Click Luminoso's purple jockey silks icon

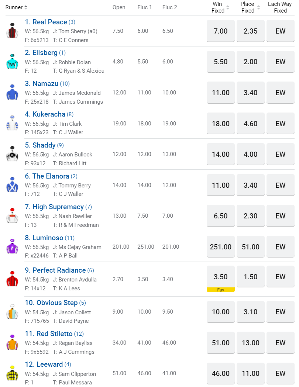tap(12, 246)
